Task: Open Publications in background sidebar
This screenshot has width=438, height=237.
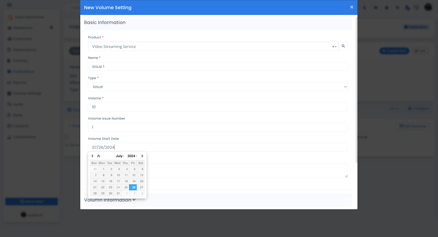Action: (x=21, y=72)
